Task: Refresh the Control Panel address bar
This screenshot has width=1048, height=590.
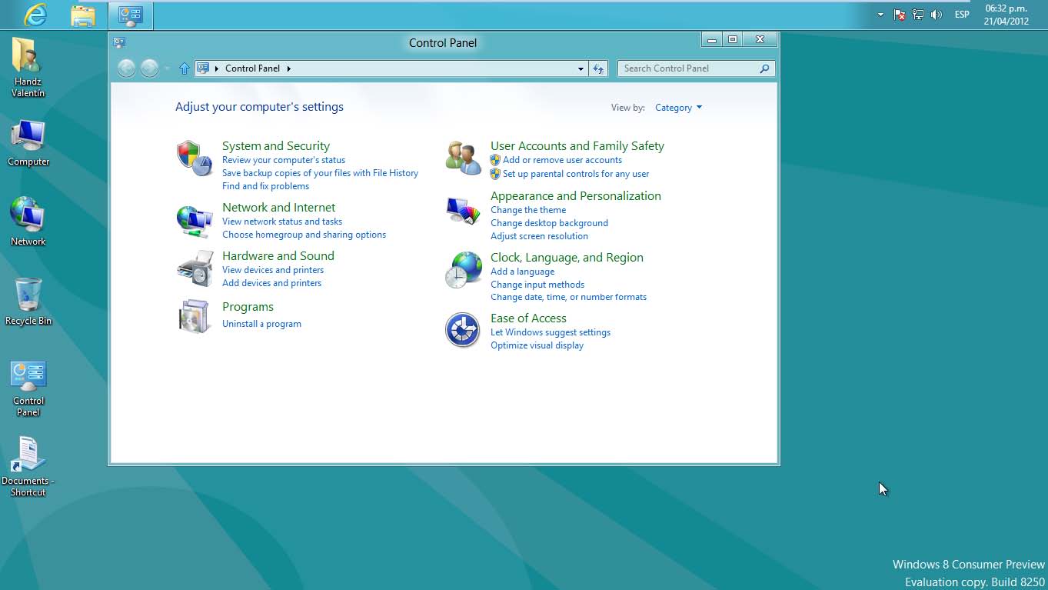Action: [598, 68]
